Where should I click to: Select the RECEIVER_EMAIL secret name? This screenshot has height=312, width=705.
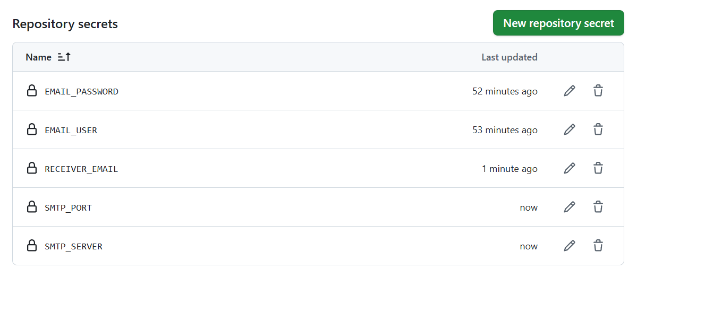click(81, 169)
